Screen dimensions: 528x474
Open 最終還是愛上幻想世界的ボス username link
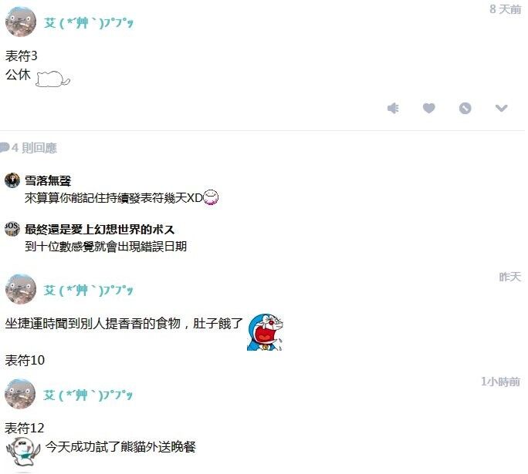[x=100, y=229]
